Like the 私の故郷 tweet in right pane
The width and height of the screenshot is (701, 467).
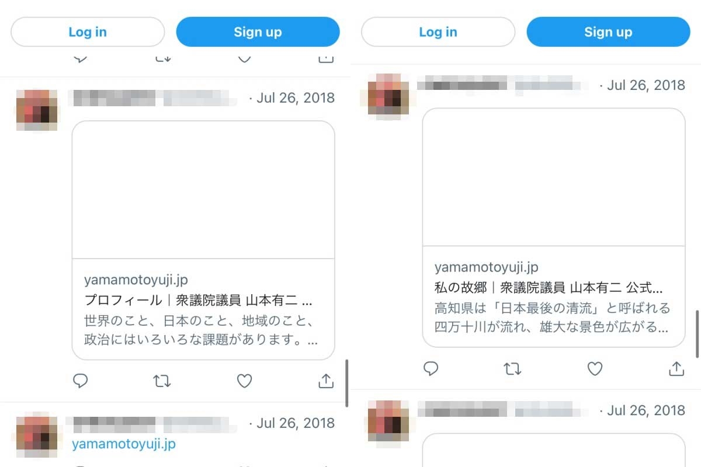(x=595, y=368)
